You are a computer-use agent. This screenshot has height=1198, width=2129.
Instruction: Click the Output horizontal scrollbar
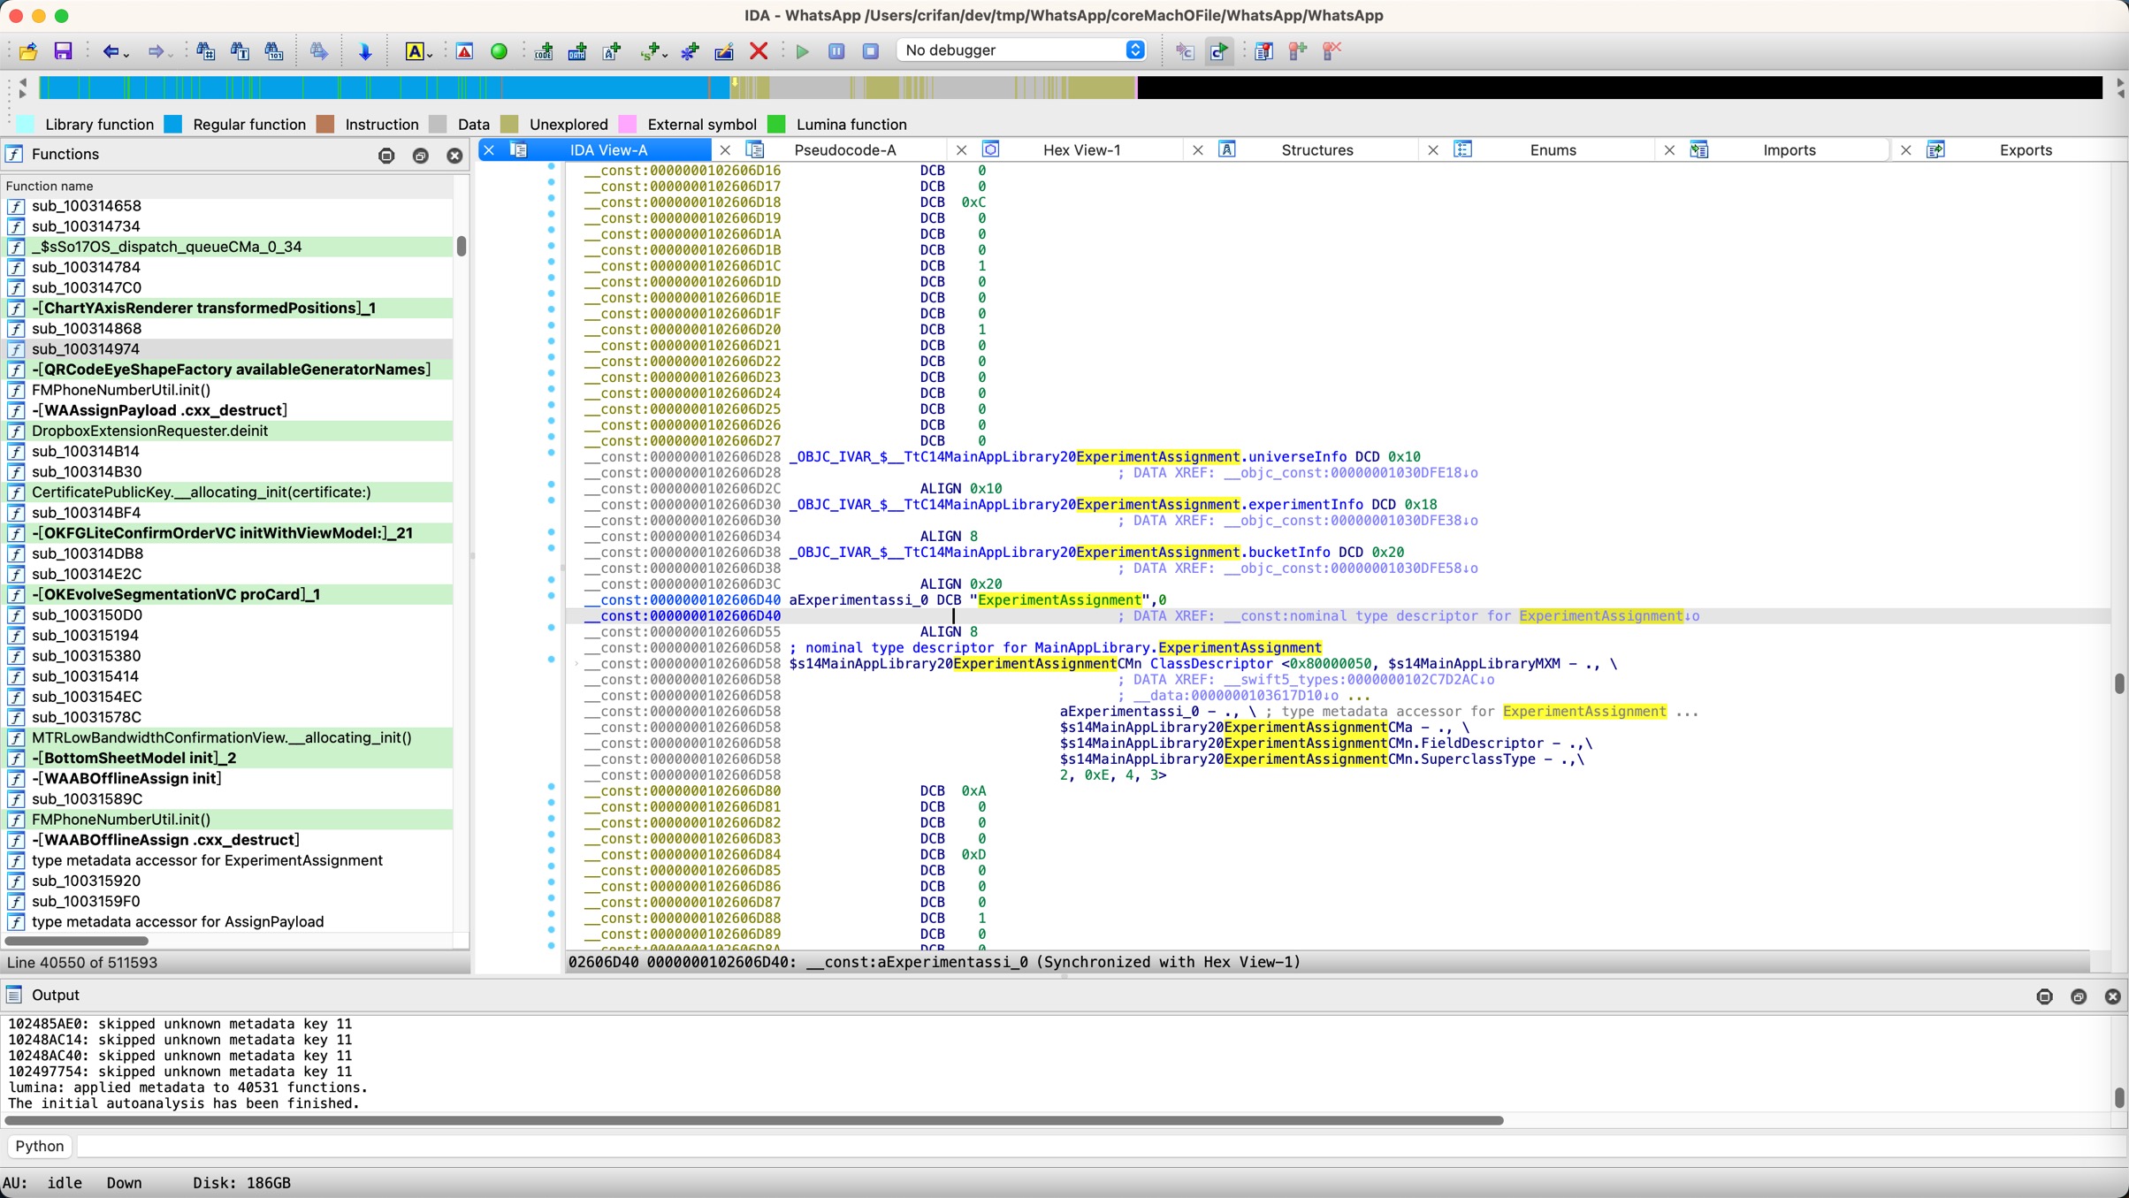tap(753, 1120)
